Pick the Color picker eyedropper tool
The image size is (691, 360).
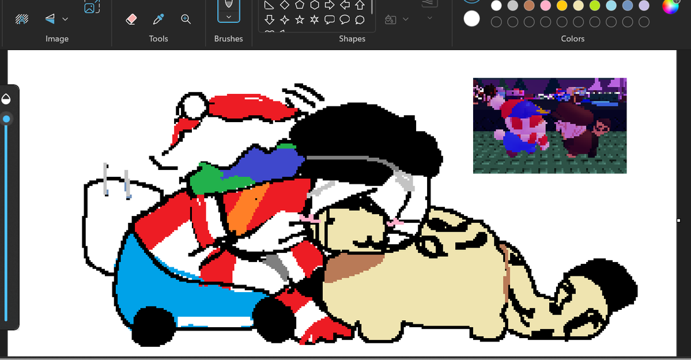158,19
